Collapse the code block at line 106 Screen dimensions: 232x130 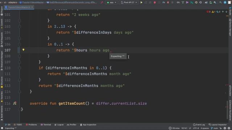pyautogui.click(x=20, y=44)
